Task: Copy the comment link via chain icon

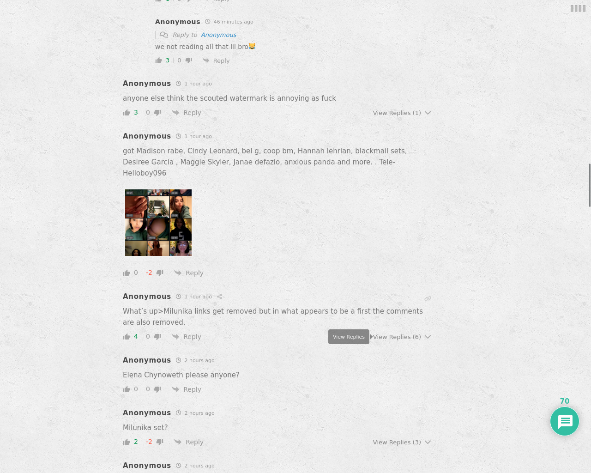Action: click(428, 299)
